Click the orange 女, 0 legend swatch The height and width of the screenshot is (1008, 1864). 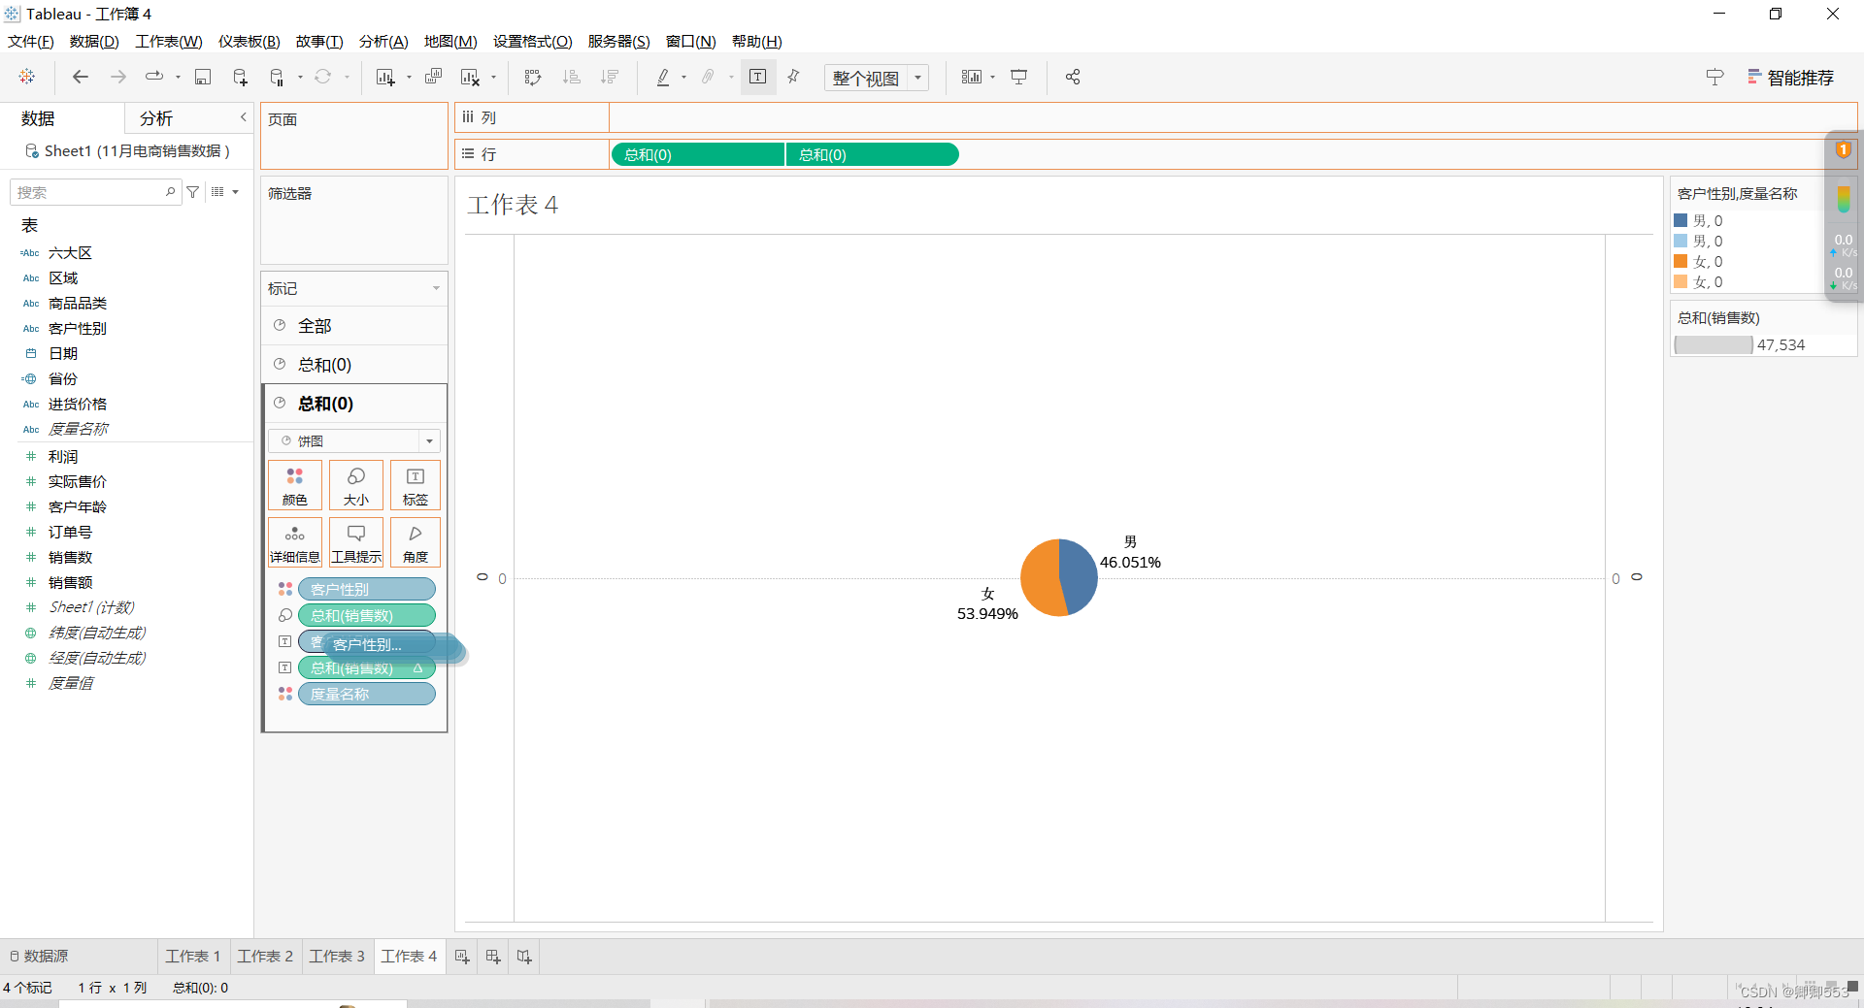coord(1681,261)
